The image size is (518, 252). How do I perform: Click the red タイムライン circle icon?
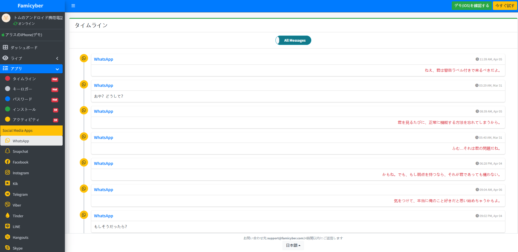pyautogui.click(x=8, y=79)
